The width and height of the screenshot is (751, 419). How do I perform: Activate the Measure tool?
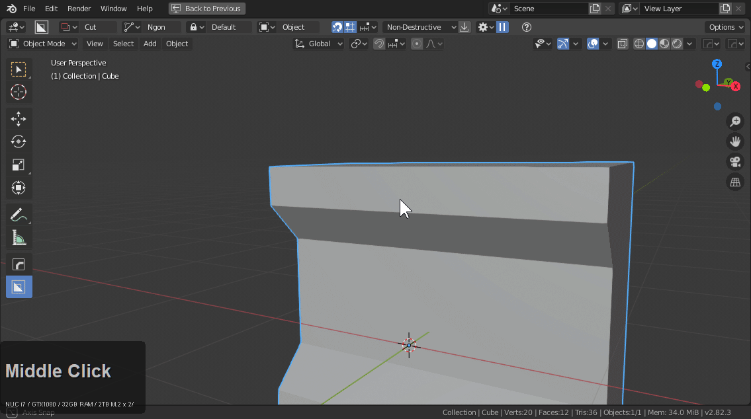[19, 238]
